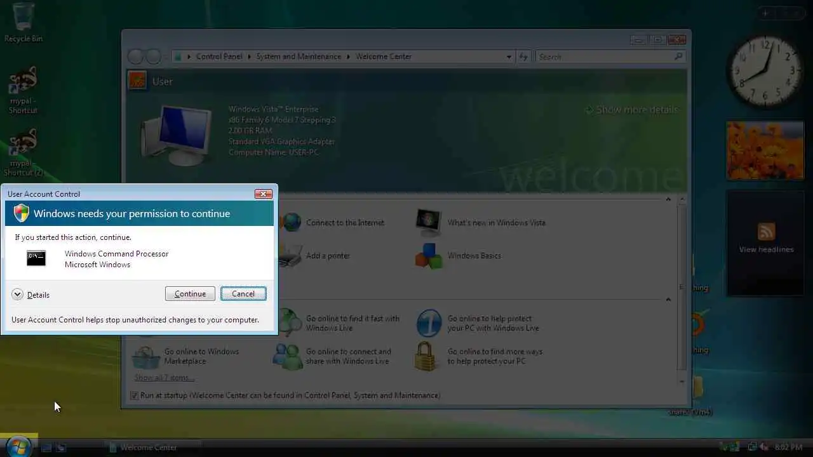Click the Forward arrow in Welcome Center window
The image size is (813, 457).
point(154,56)
